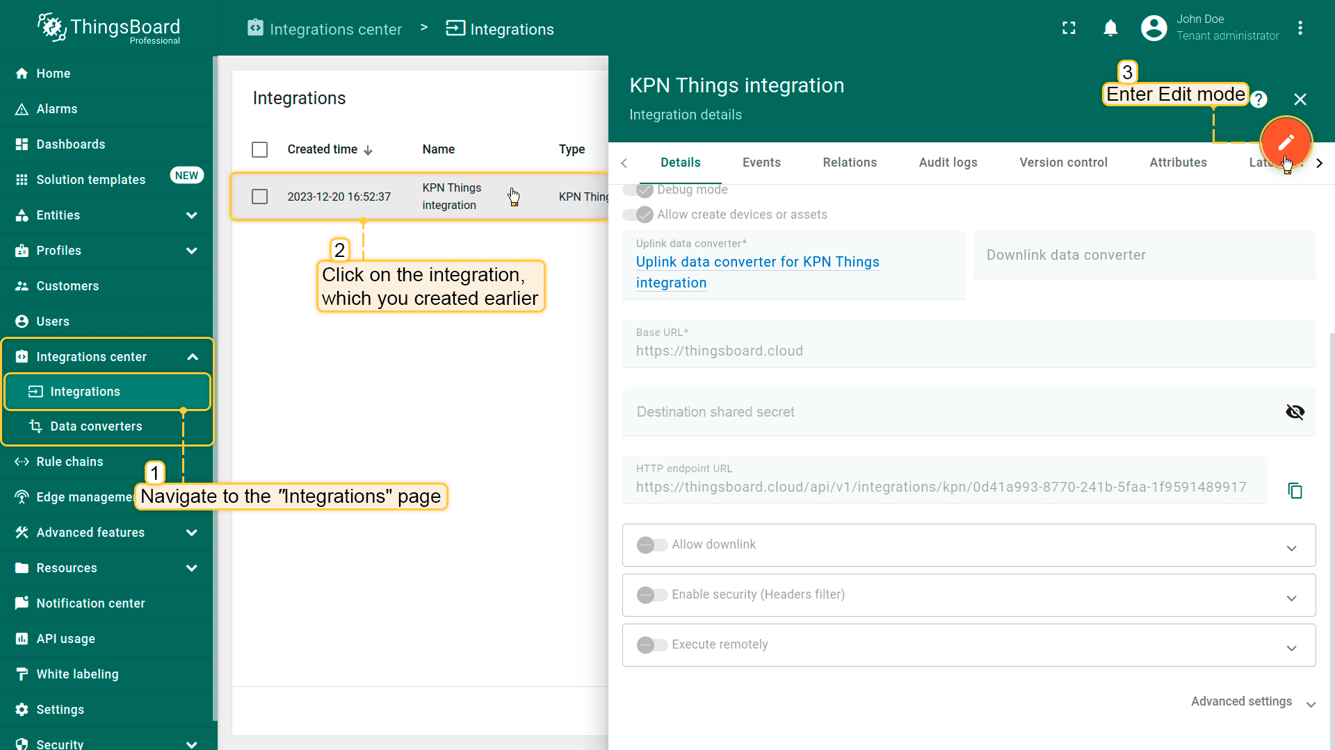The image size is (1335, 750).
Task: Show the destination shared secret
Action: 1295,412
